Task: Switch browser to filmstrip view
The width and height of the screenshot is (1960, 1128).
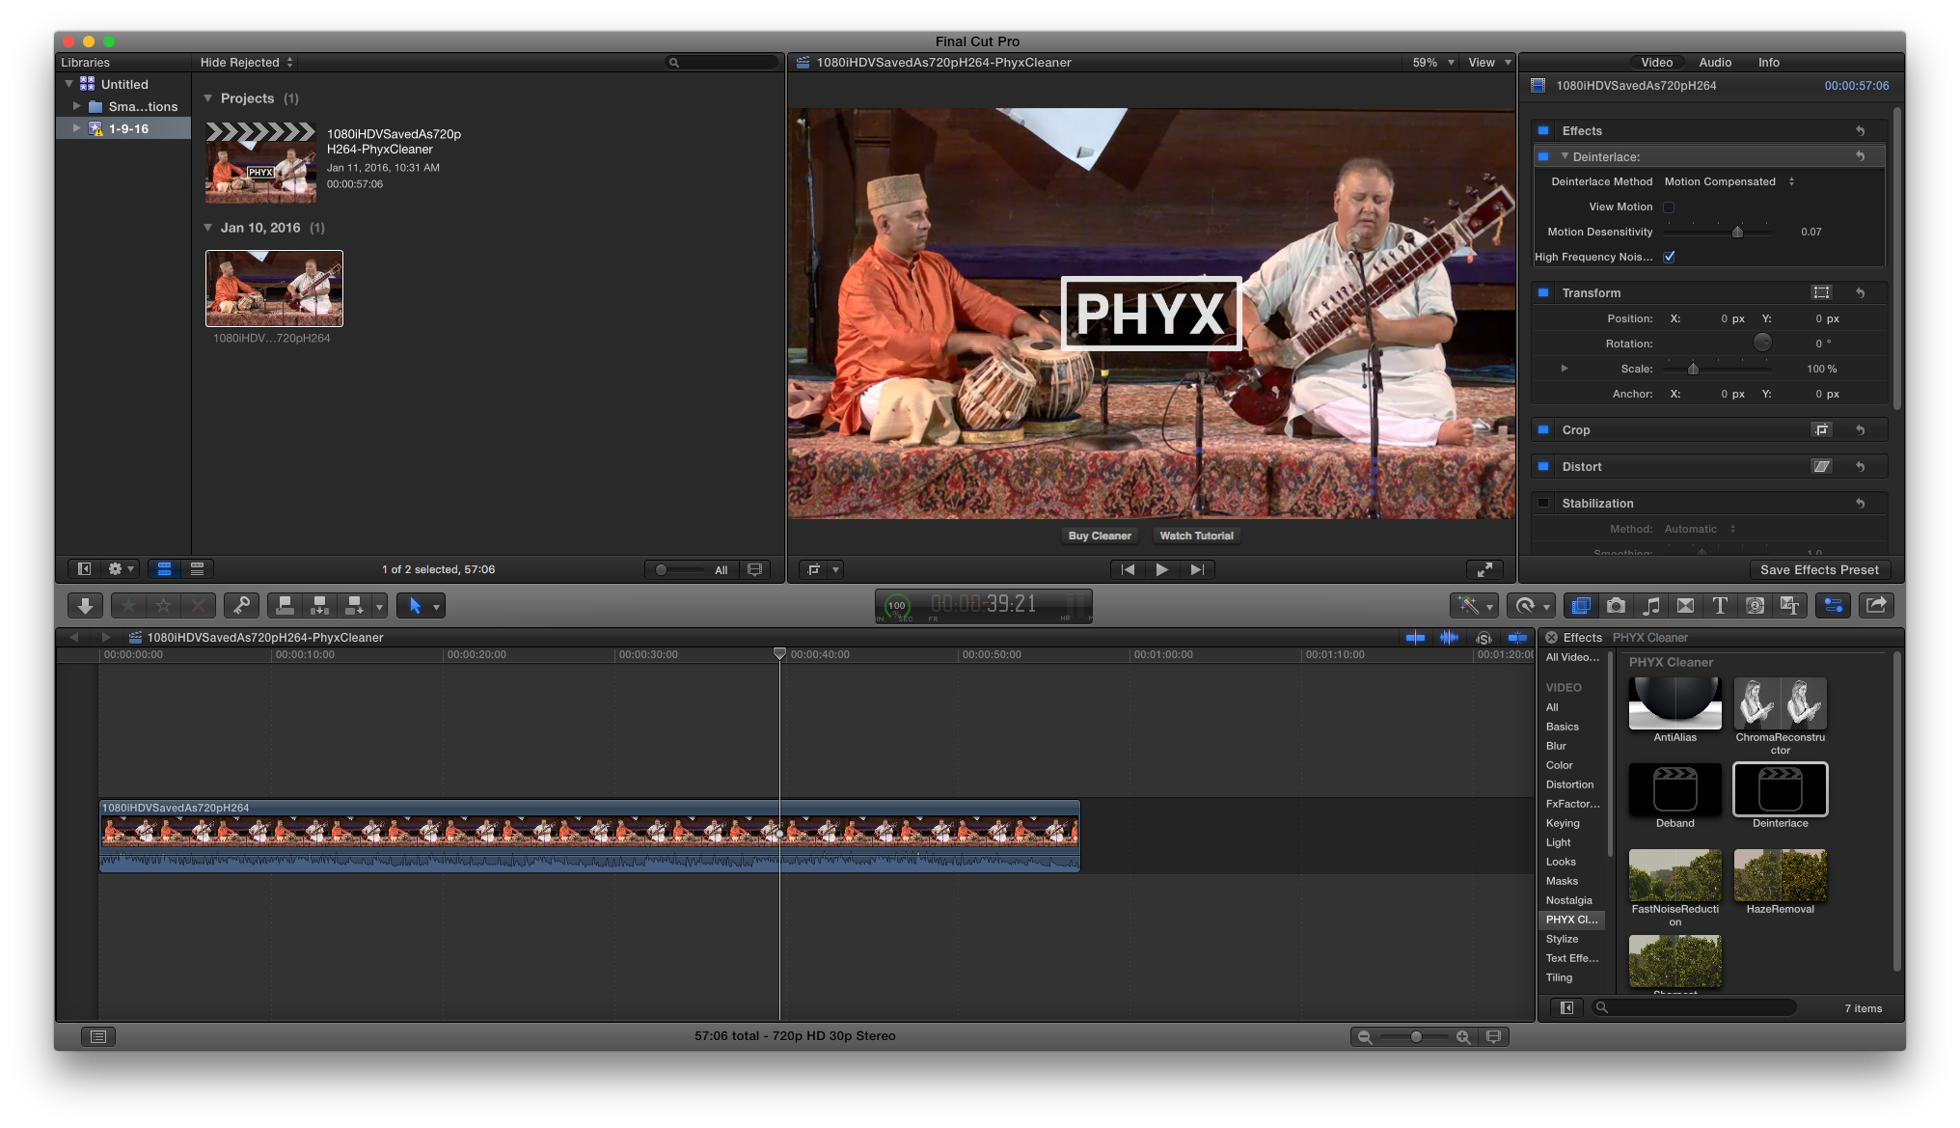Action: [x=164, y=569]
